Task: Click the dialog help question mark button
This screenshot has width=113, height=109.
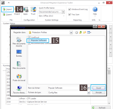Action: (x=95, y=26)
